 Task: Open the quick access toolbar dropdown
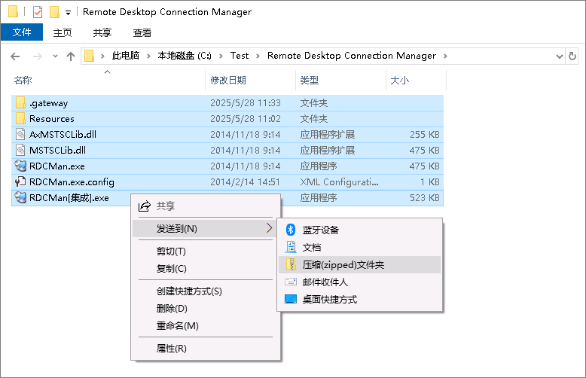click(x=68, y=13)
